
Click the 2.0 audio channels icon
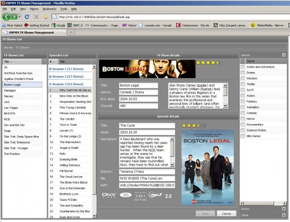coord(168,196)
